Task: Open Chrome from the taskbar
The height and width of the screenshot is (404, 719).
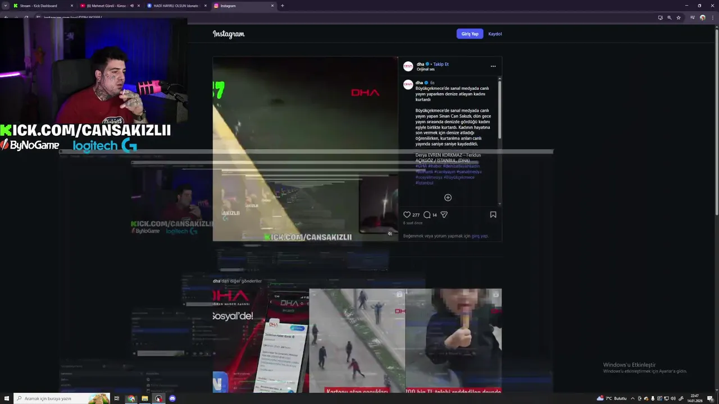Action: [131, 398]
